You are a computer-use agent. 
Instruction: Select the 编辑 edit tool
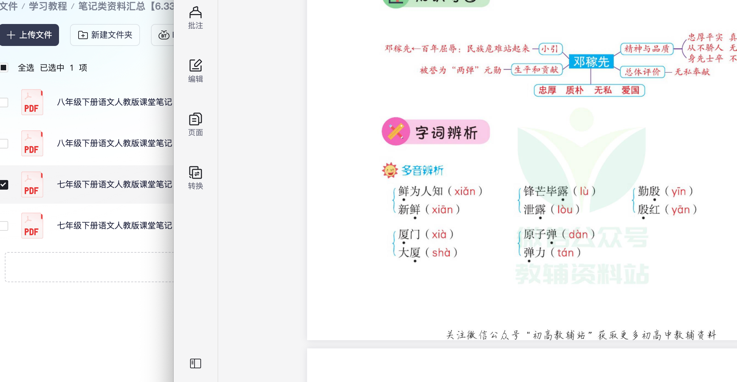click(x=195, y=70)
